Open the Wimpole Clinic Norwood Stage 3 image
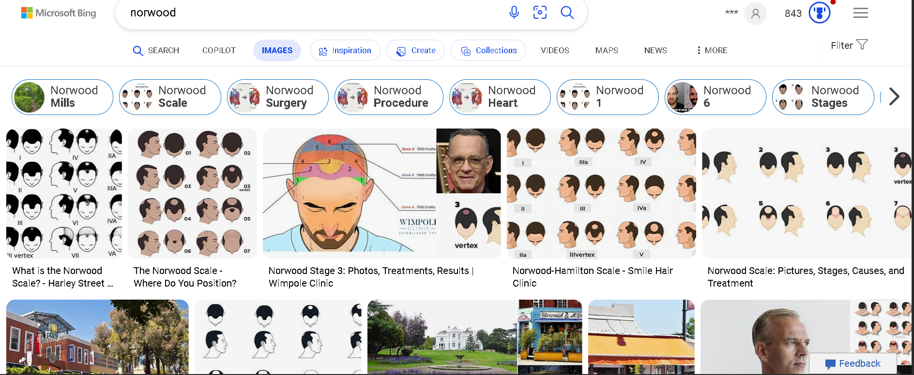914x375 pixels. tap(381, 193)
